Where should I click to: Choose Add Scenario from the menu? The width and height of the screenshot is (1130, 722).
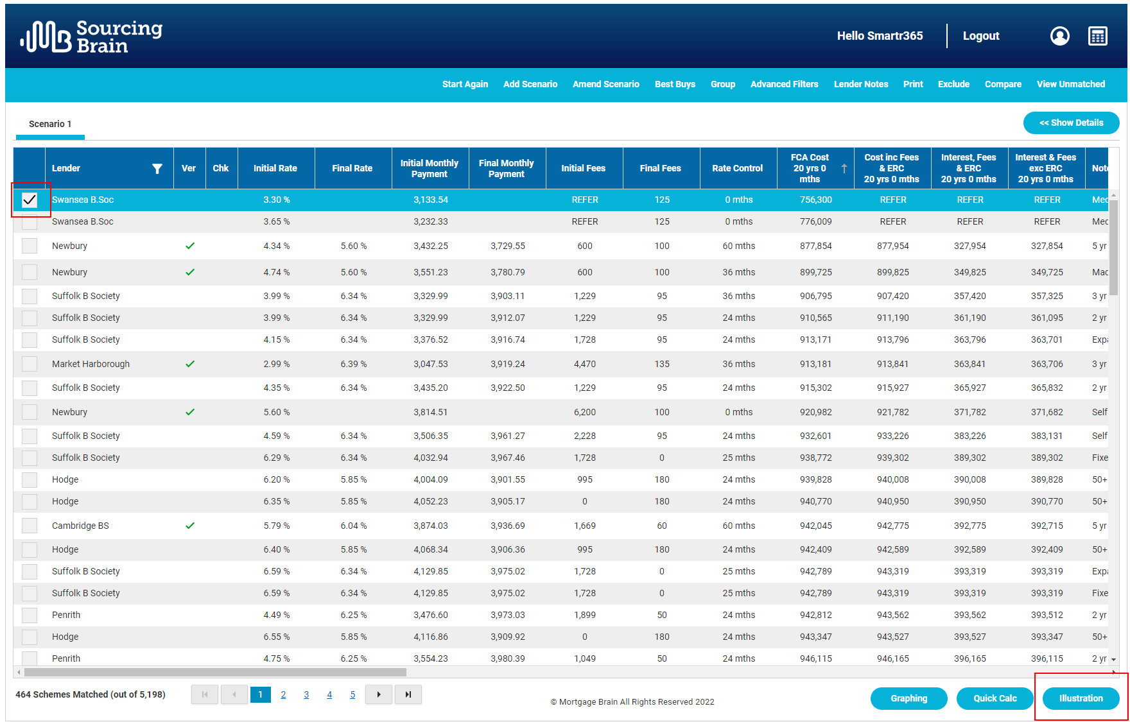530,84
